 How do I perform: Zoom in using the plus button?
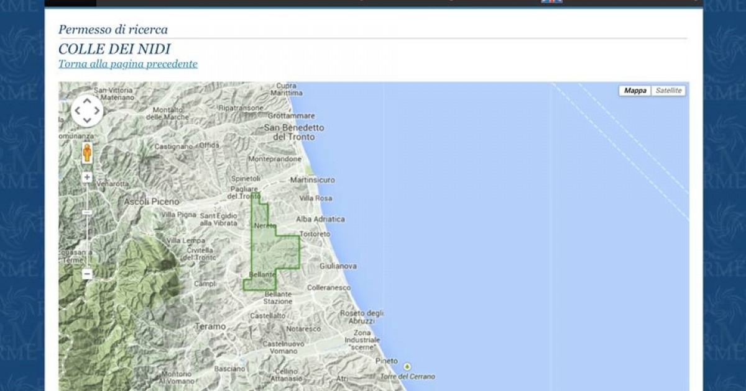pyautogui.click(x=87, y=178)
